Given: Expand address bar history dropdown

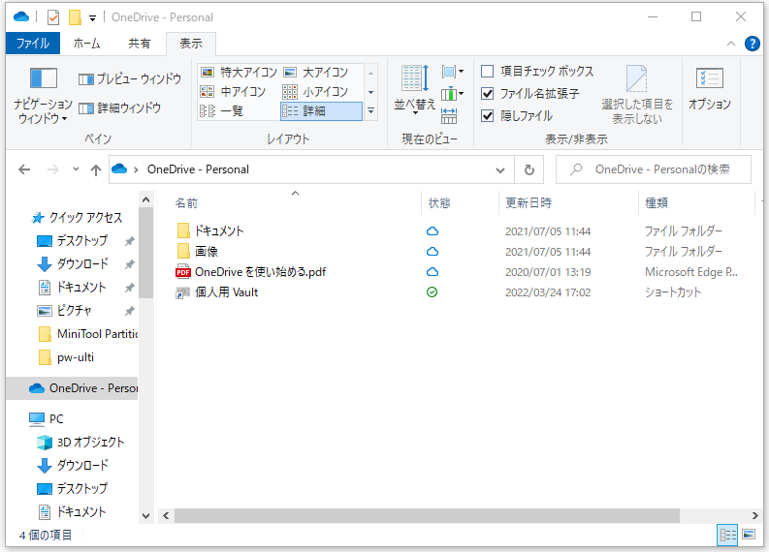Looking at the screenshot, I should pyautogui.click(x=500, y=170).
